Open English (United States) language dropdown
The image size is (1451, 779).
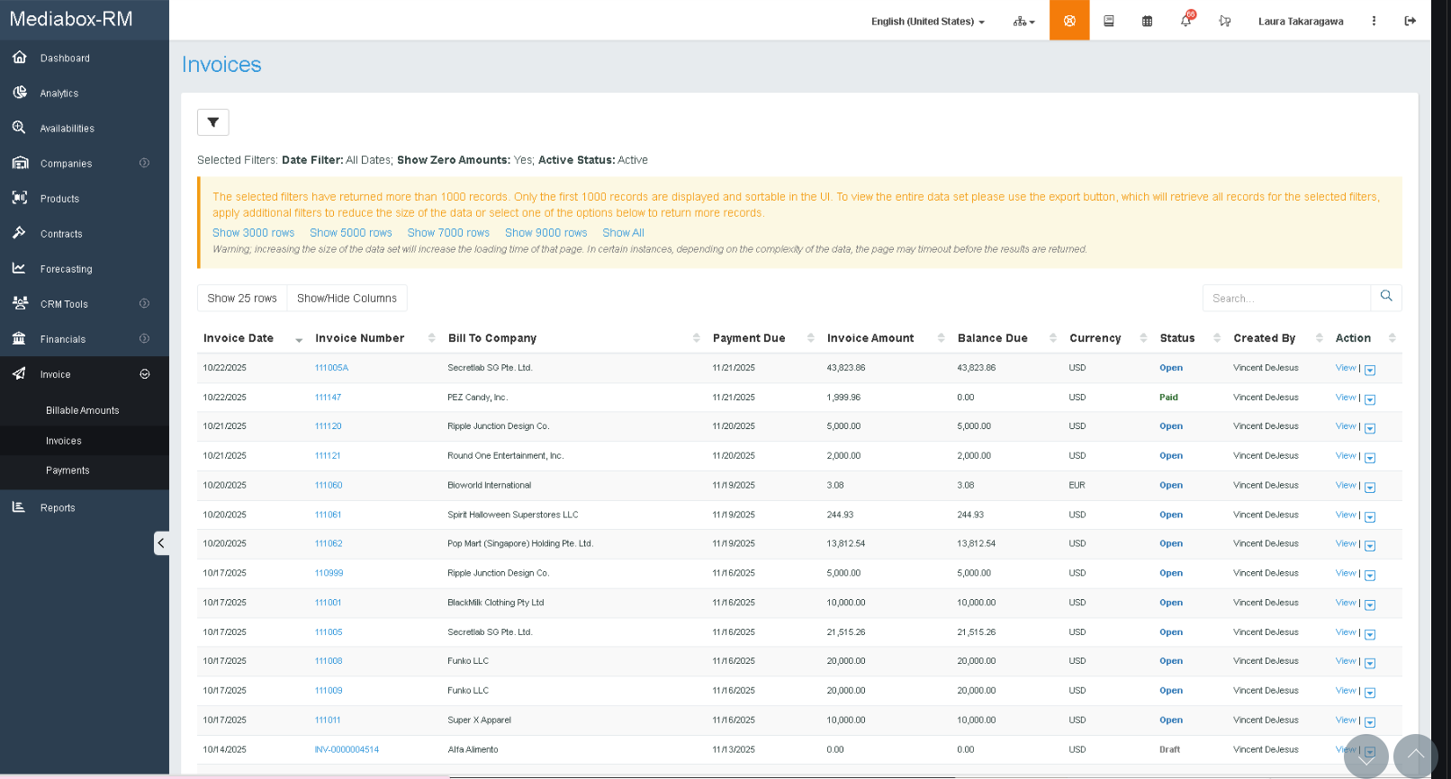pyautogui.click(x=927, y=22)
